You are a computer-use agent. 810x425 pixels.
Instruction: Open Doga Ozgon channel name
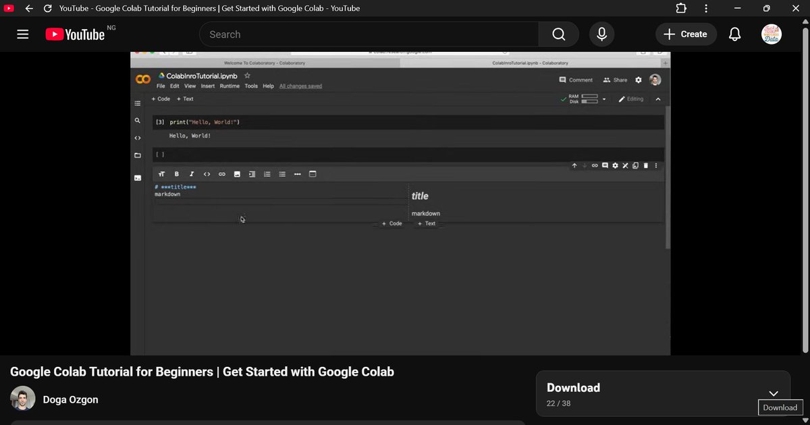(70, 399)
